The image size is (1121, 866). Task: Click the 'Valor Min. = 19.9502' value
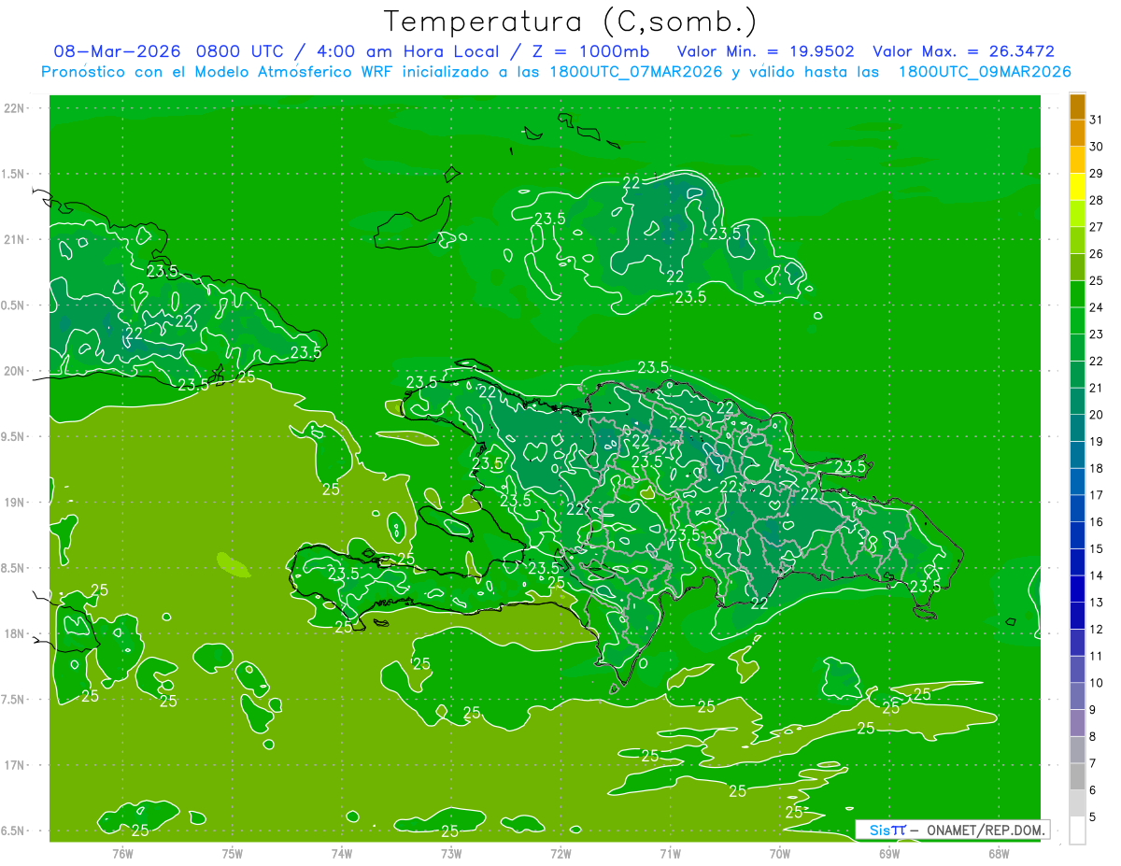(765, 51)
